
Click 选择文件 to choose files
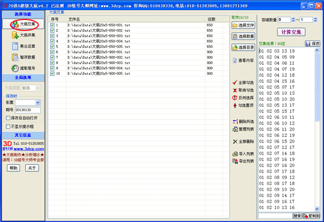click(x=243, y=25)
